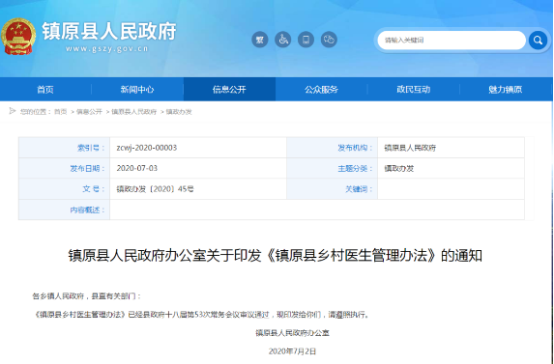This screenshot has width=554, height=364.
Task: Select 主题分类 value 镇政办发
Action: (399, 169)
